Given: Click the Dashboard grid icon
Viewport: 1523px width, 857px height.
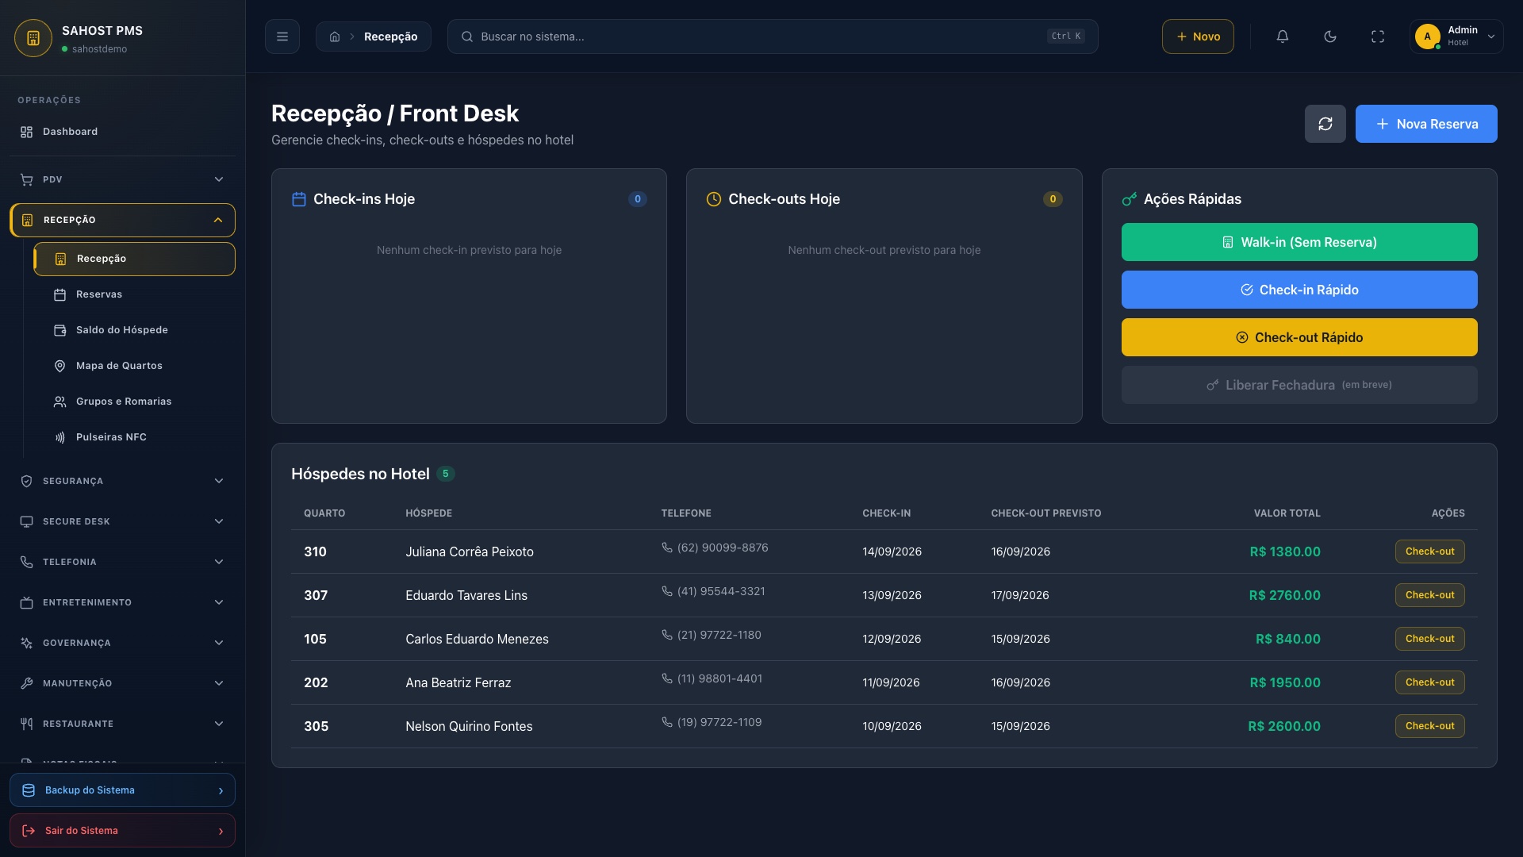Looking at the screenshot, I should tap(26, 132).
